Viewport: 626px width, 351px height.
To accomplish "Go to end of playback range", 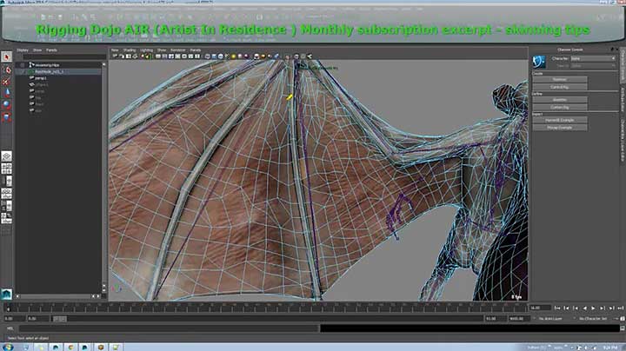I will click(x=621, y=308).
